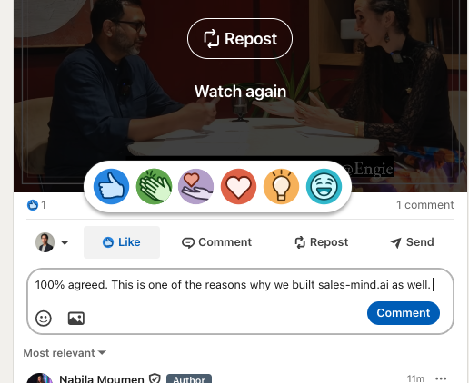The image size is (469, 383).
Task: Expand the Most relevant sort dropdown
Action: tap(65, 353)
